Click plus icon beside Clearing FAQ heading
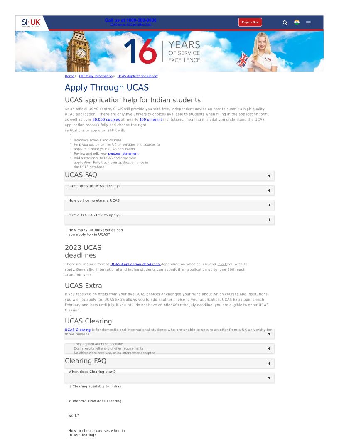This screenshot has height=439, width=339. point(269,363)
